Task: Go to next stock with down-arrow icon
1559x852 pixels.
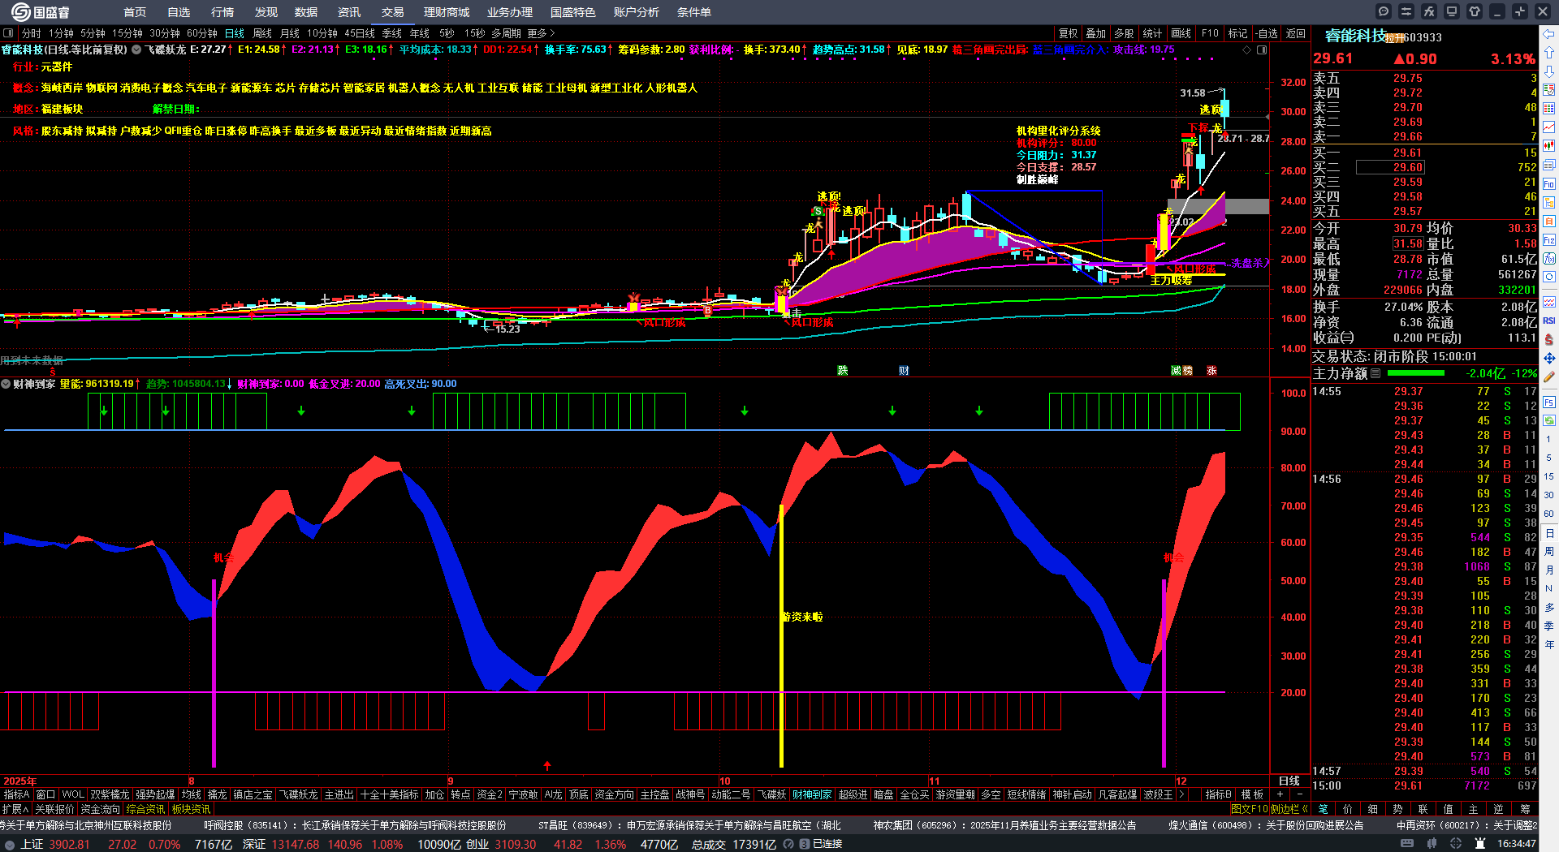Action: click(1549, 71)
